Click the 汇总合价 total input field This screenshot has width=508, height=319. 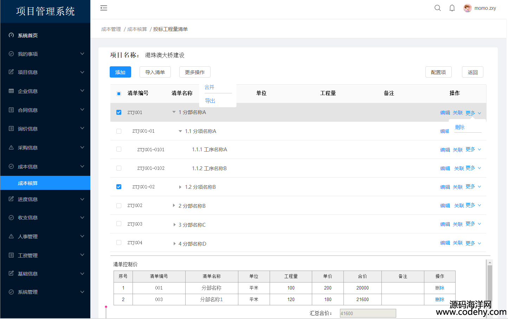click(x=368, y=313)
